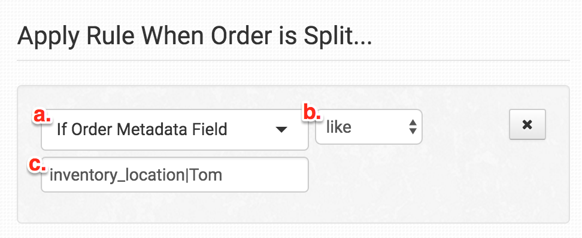Click the caret arrow on the Metadata Field dropdown
This screenshot has height=238, width=582.
(x=282, y=129)
